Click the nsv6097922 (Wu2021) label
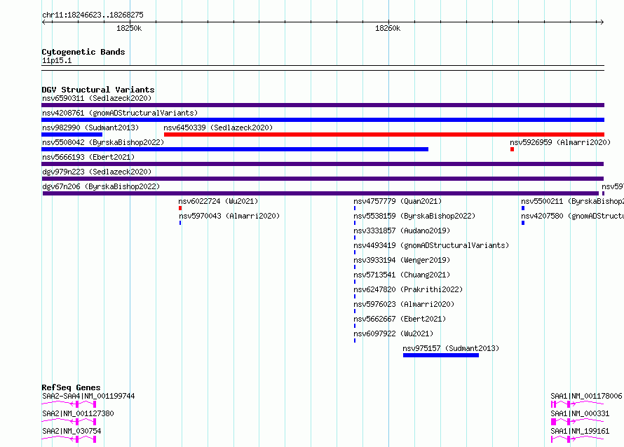The width and height of the screenshot is (624, 447). click(393, 333)
